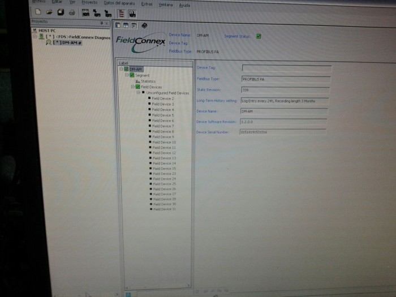The width and height of the screenshot is (396, 297).
Task: Select Unconfigured Field Devices item
Action: 167,93
